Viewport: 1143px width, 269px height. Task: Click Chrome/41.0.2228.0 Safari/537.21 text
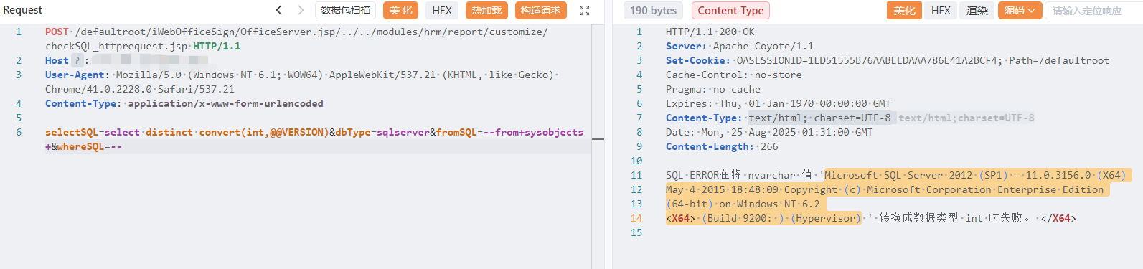pyautogui.click(x=140, y=89)
